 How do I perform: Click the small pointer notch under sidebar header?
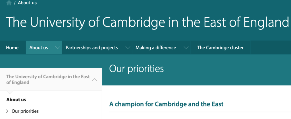(9, 93)
